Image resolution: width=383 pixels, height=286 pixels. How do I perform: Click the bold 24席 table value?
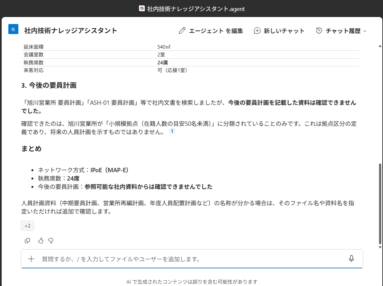[x=163, y=62]
